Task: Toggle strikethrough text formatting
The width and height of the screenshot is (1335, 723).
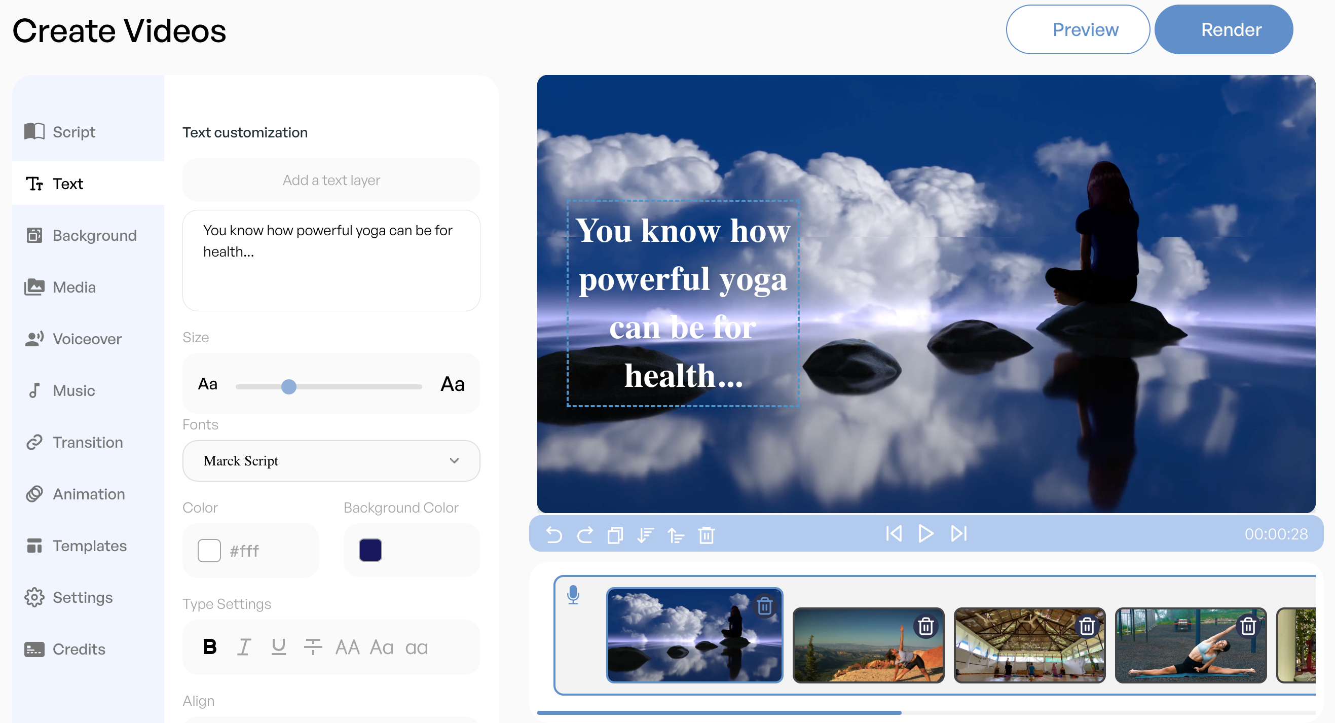Action: [x=313, y=647]
